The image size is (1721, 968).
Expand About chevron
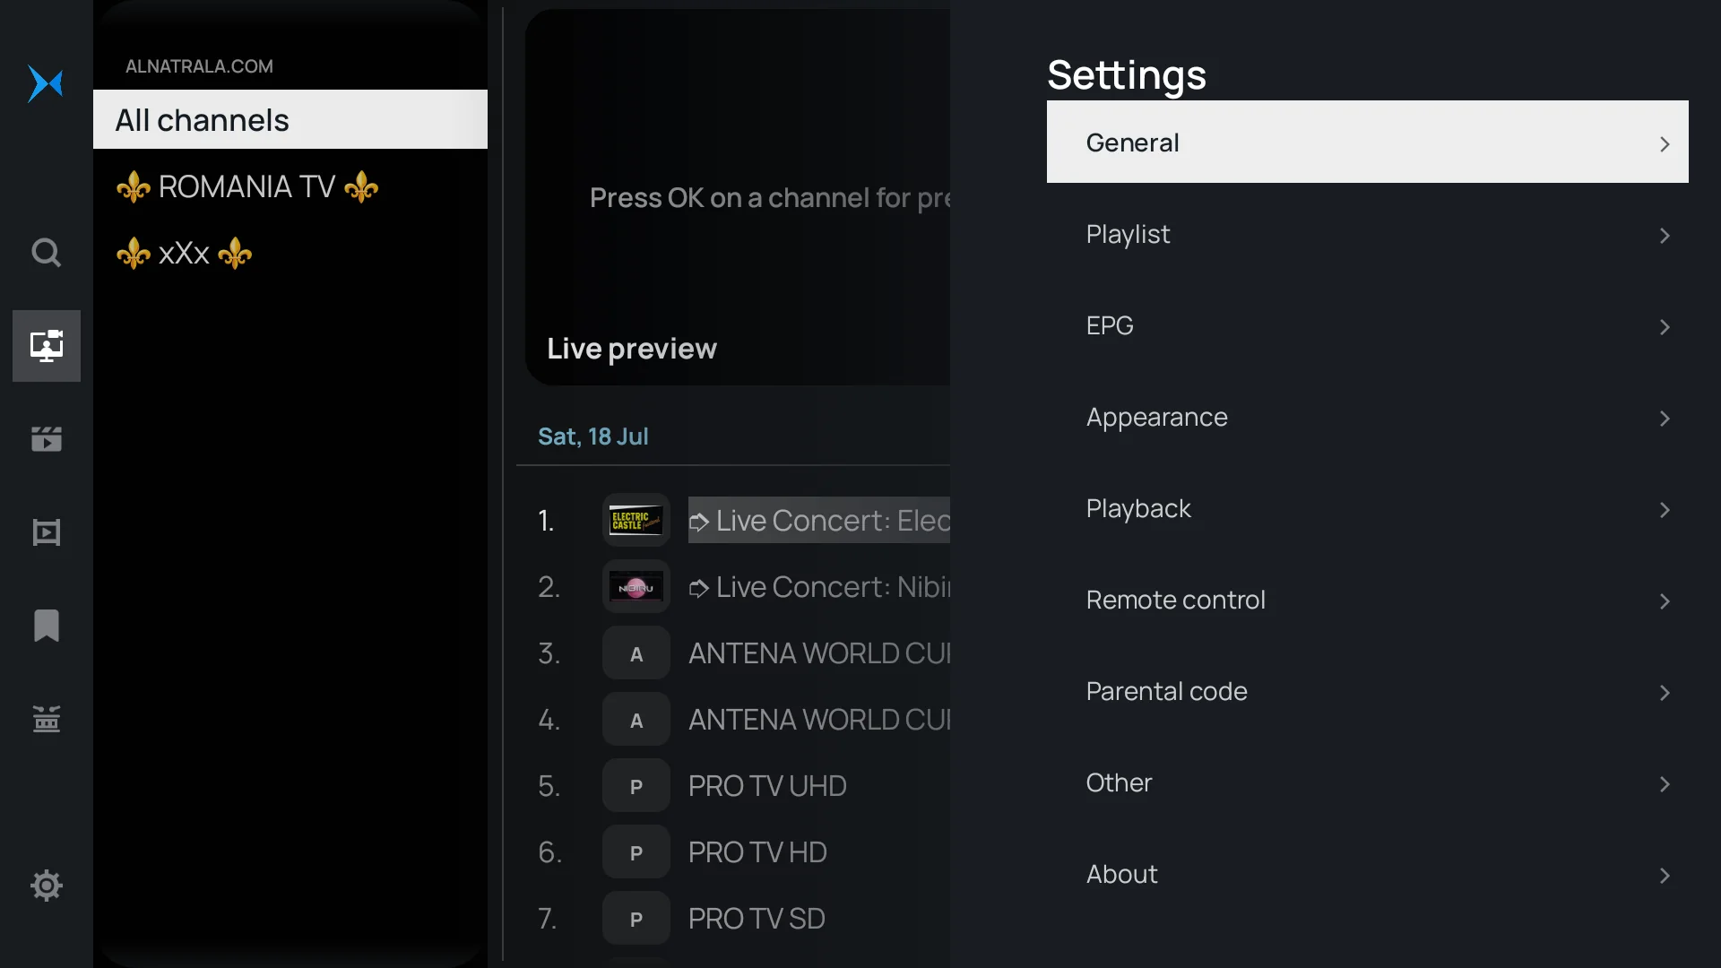(x=1665, y=875)
